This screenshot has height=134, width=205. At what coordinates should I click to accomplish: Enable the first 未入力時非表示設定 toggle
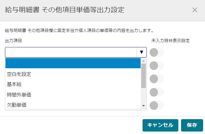coord(157,52)
